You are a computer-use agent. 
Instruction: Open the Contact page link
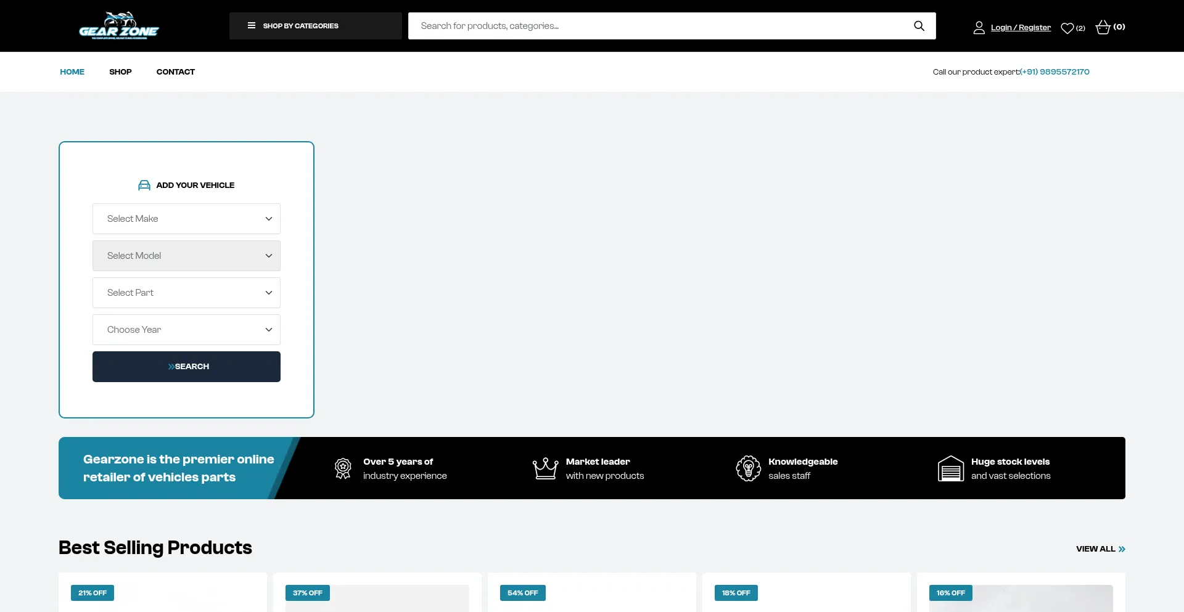[x=175, y=72]
